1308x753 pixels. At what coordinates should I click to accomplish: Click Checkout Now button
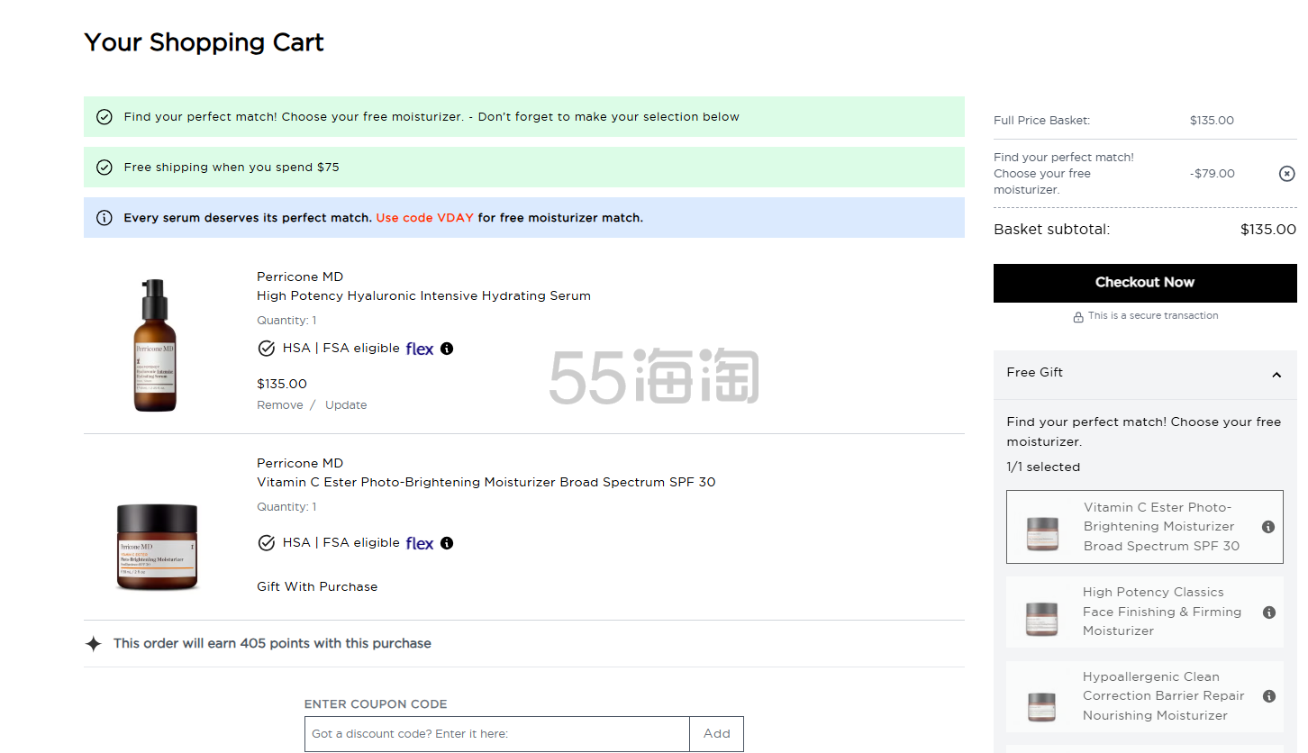[x=1144, y=283]
